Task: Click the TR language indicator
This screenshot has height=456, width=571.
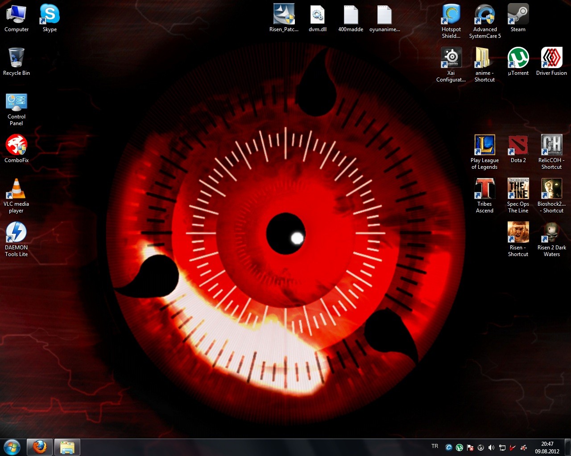Action: click(435, 446)
